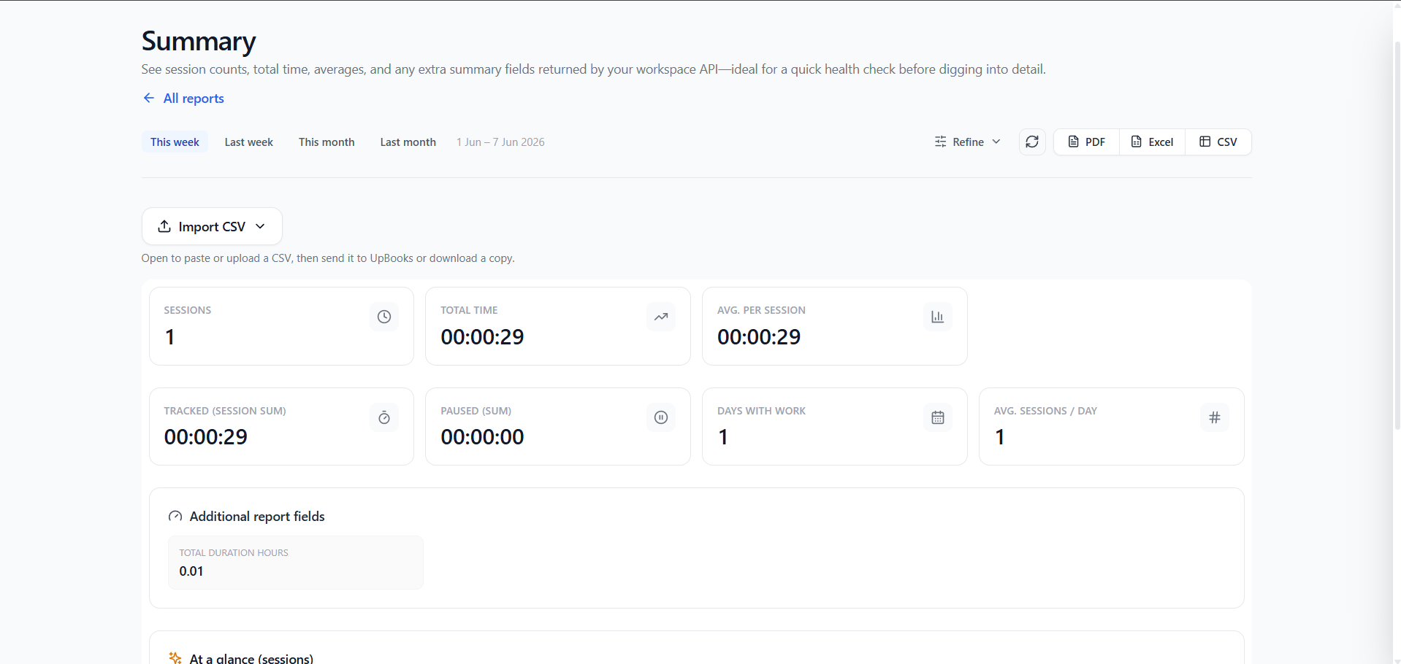Refresh the report with the circular arrows icon
The image size is (1401, 664).
pyautogui.click(x=1032, y=142)
